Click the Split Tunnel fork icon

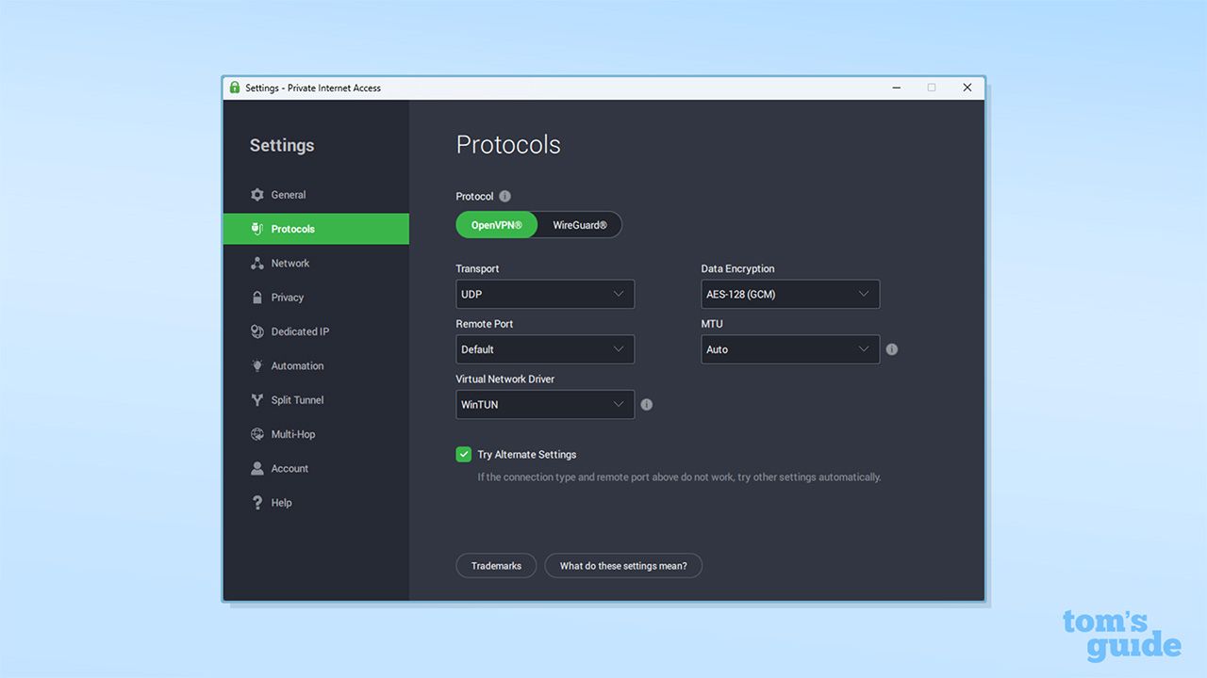click(257, 400)
